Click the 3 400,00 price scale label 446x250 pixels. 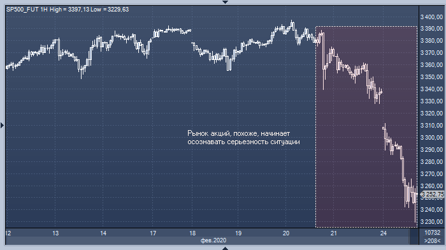(431, 17)
